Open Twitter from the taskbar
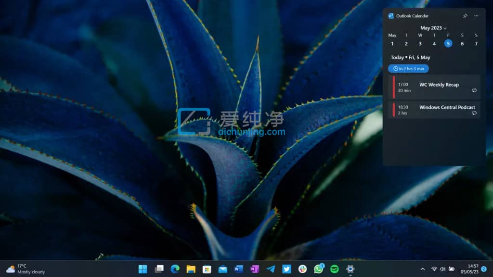Viewport: 493px width, 277px height. click(287, 270)
